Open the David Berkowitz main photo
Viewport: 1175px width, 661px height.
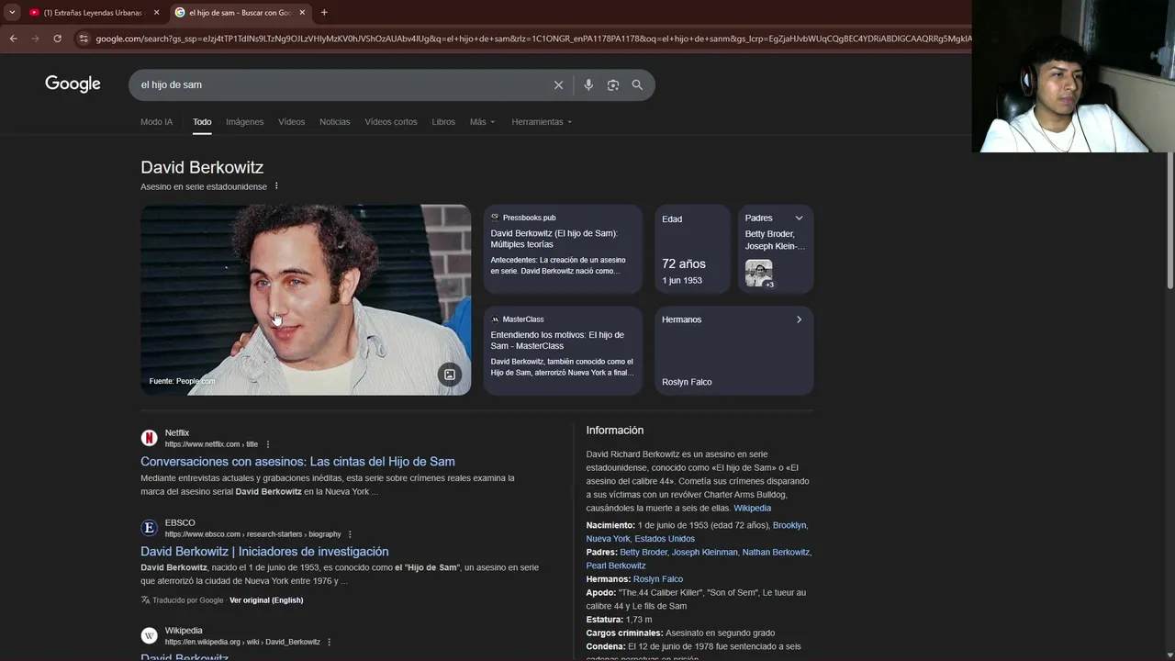click(x=306, y=300)
